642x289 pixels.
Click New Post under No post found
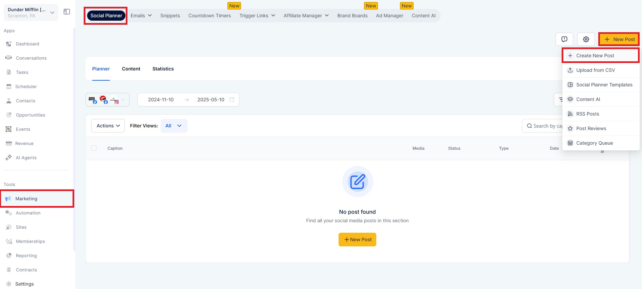[357, 240]
